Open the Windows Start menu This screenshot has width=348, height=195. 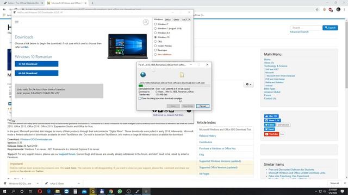coord(4,191)
